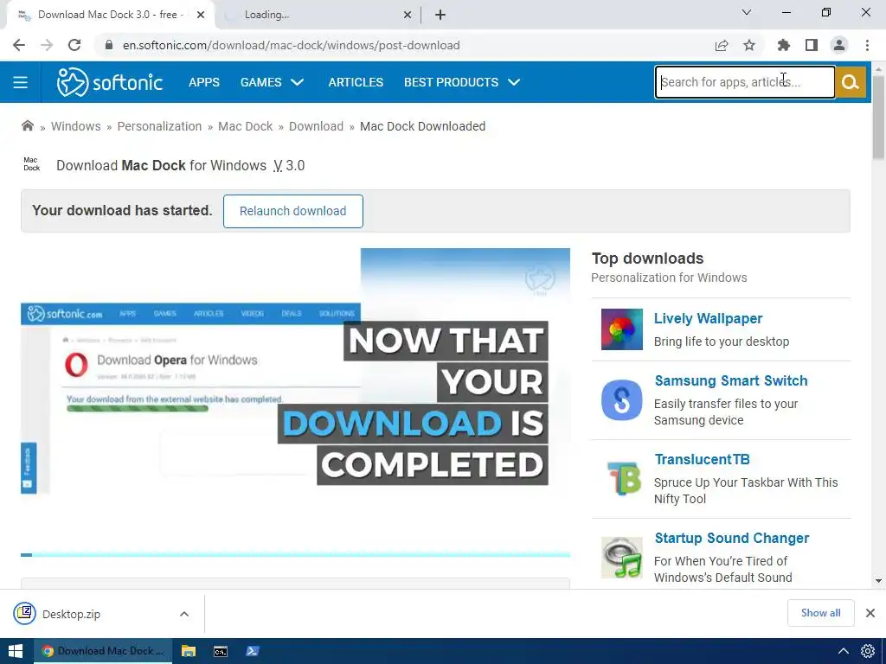Open the share page icon in address bar
The width and height of the screenshot is (886, 664).
(x=722, y=45)
